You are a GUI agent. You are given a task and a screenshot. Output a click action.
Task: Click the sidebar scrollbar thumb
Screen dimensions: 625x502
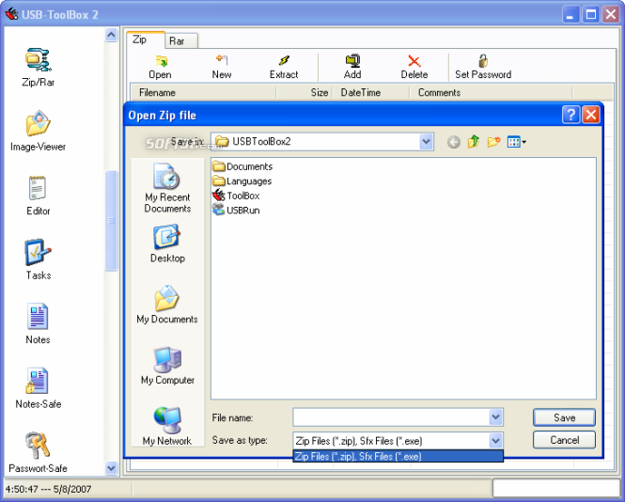pyautogui.click(x=111, y=221)
